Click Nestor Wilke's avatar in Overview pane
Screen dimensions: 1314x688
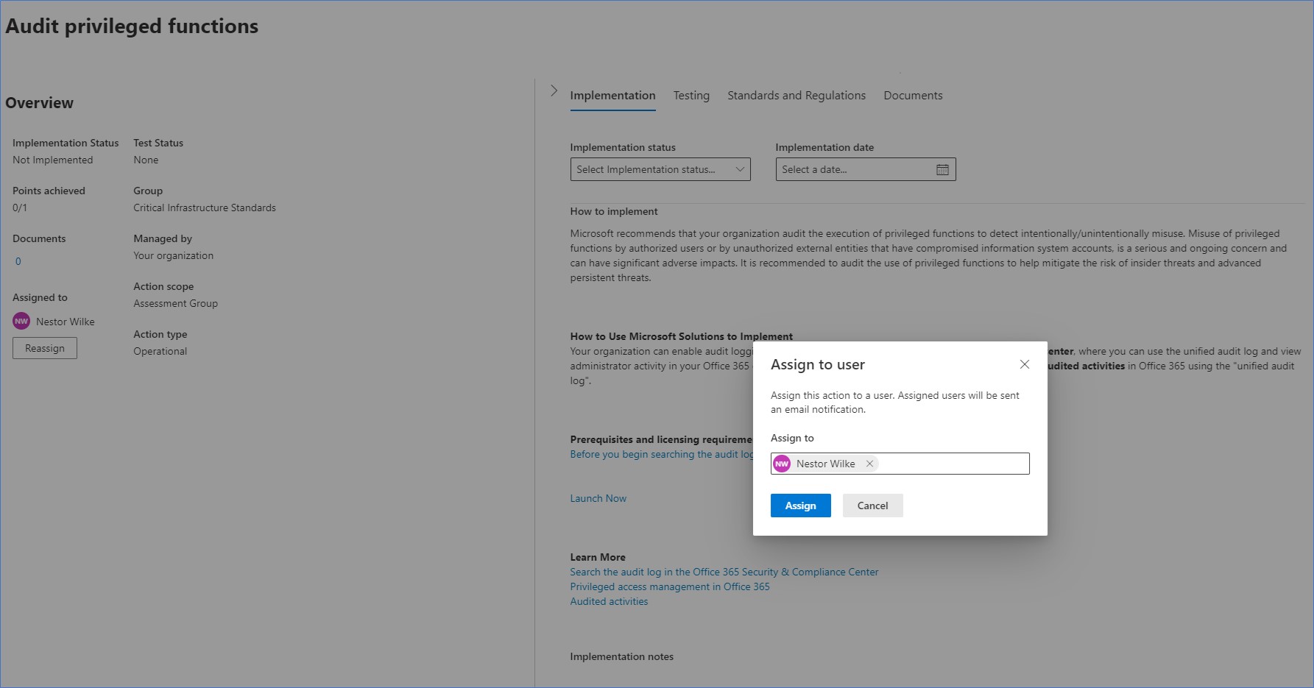pos(21,321)
